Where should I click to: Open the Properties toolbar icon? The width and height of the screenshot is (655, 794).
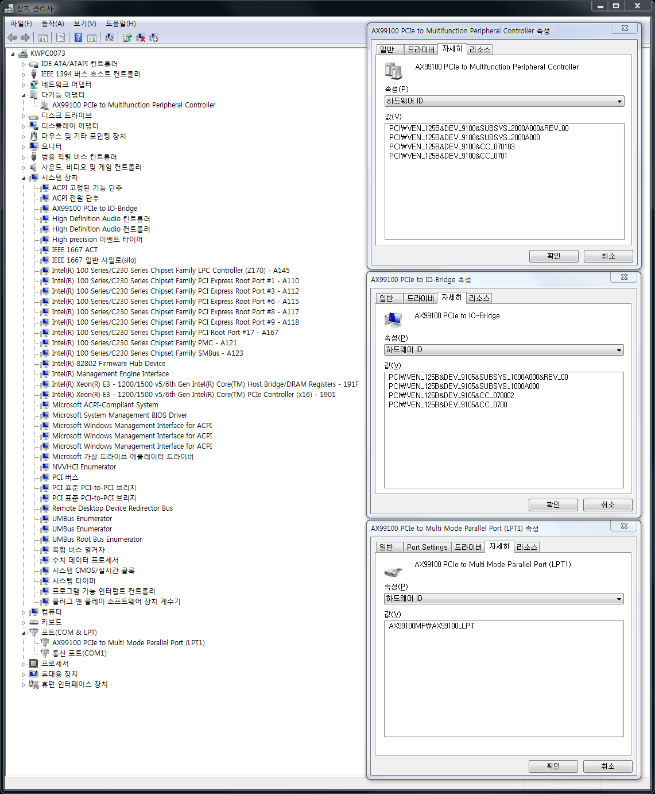60,37
